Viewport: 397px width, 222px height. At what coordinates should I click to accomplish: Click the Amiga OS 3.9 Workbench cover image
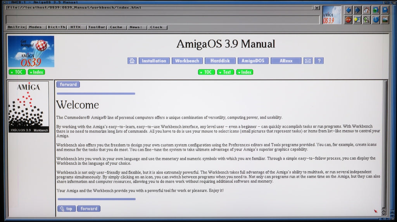tap(29, 107)
